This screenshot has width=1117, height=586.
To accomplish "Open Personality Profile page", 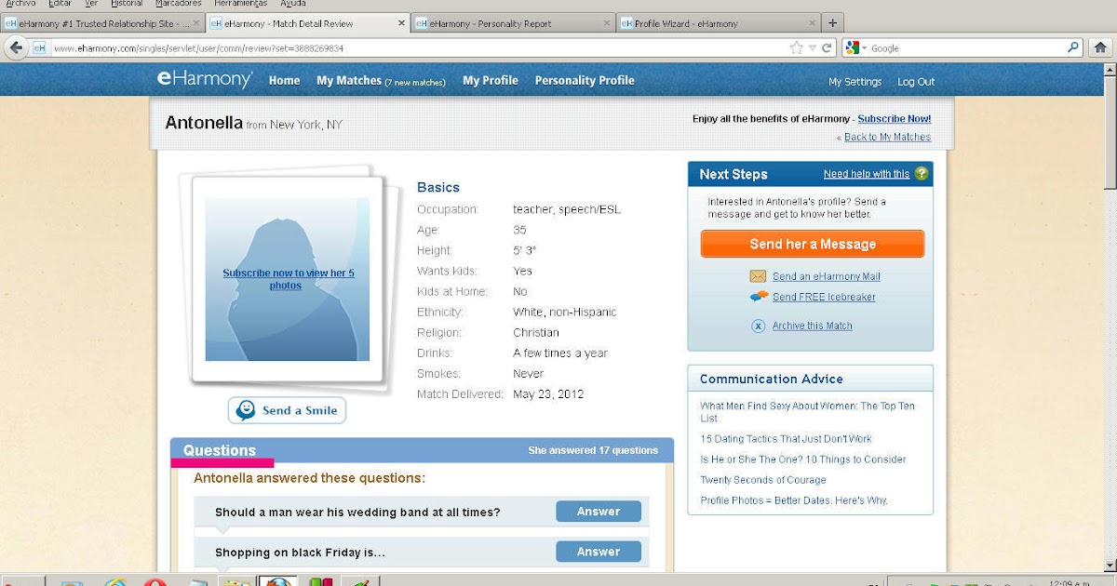I will point(585,81).
